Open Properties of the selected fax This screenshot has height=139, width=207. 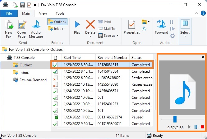coord(131,27)
